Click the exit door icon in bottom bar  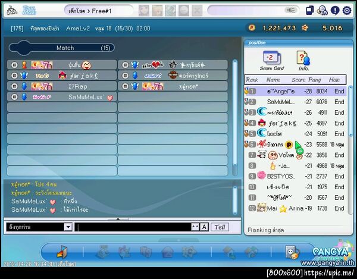pyautogui.click(x=62, y=252)
